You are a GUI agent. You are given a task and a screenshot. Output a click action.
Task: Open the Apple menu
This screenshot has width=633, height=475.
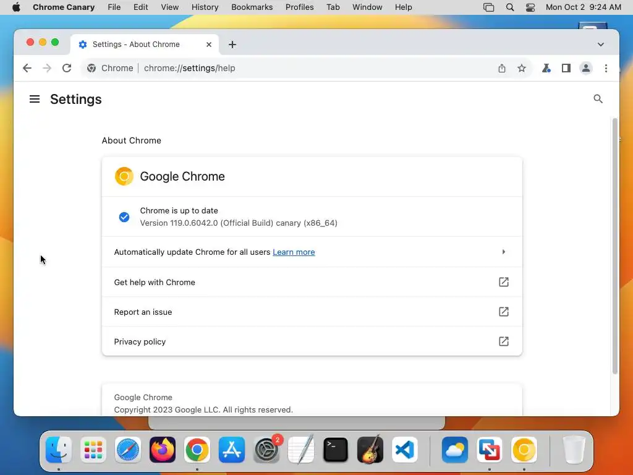click(16, 7)
